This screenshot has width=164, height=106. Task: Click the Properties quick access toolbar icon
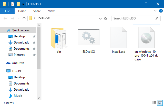click(13, 4)
